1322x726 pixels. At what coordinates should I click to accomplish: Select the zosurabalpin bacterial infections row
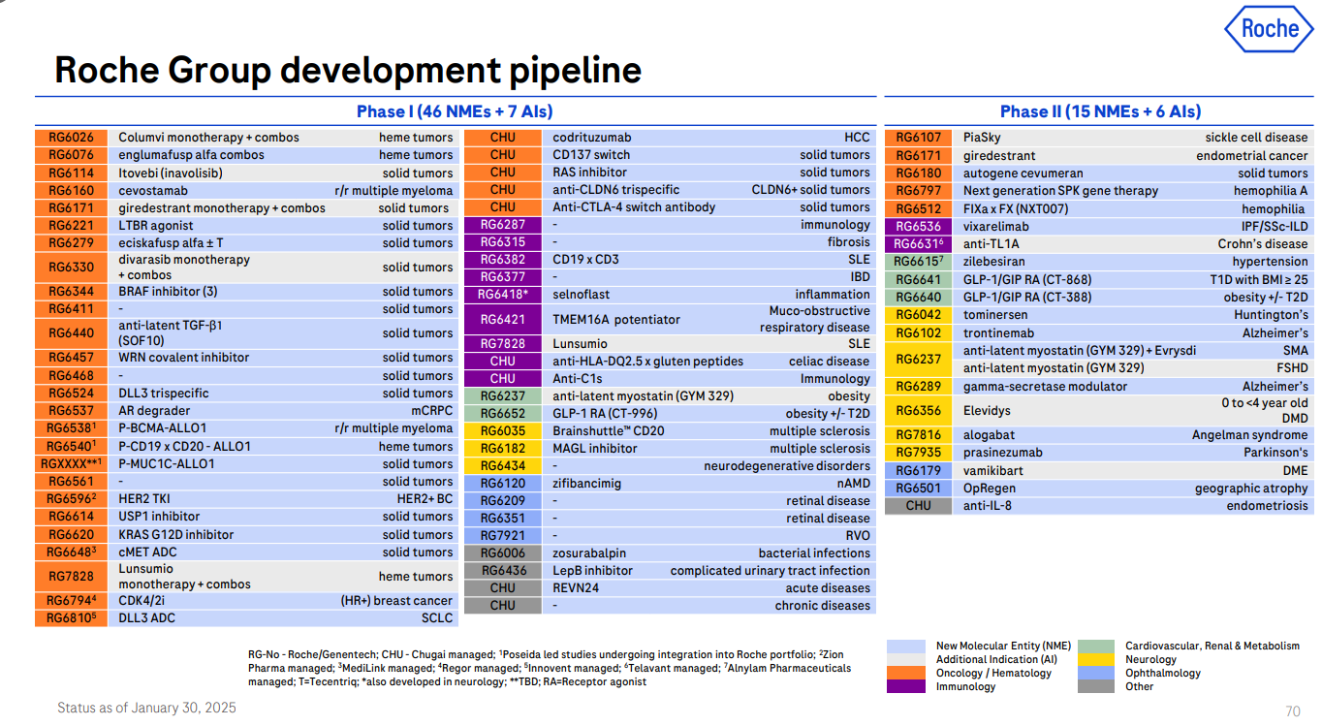click(669, 553)
